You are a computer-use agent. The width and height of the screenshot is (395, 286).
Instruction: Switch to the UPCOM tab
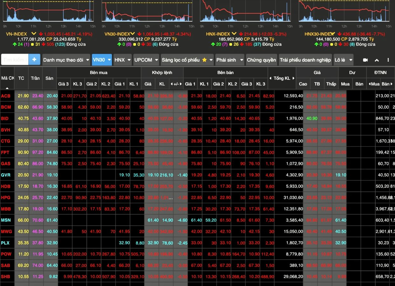[146, 60]
